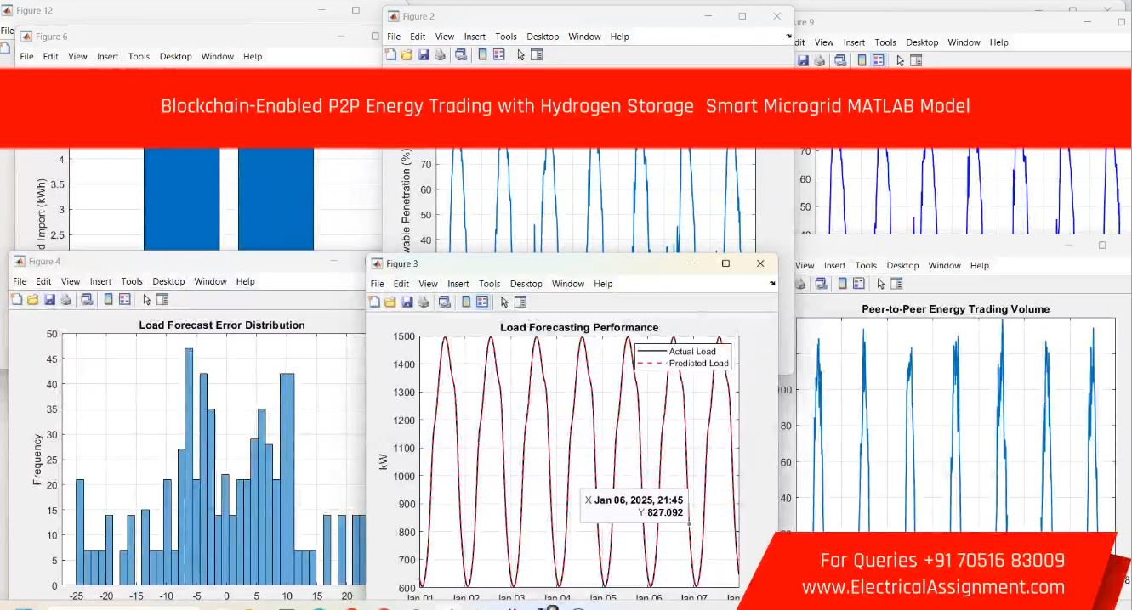The height and width of the screenshot is (610, 1132).
Task: Save Figure 3 using the toolbar disk icon
Action: pos(407,302)
